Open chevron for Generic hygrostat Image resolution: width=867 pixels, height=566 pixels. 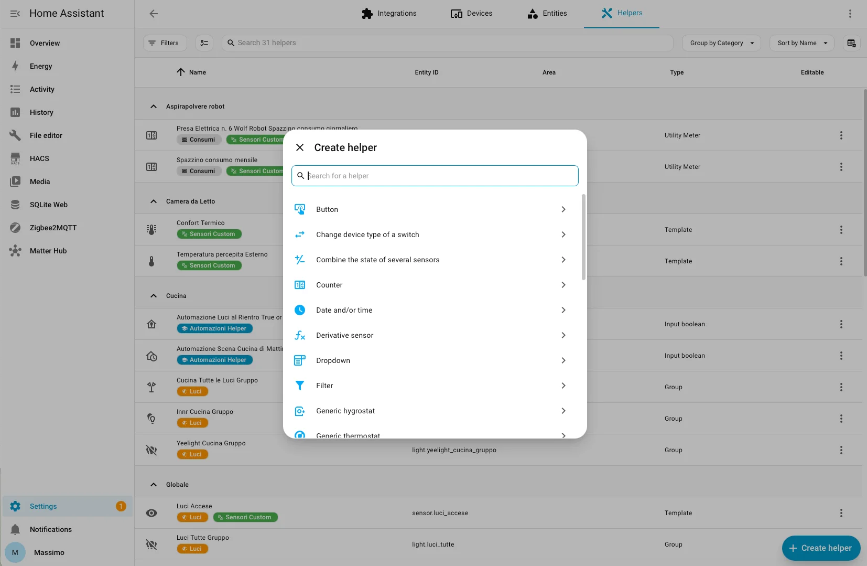[563, 411]
